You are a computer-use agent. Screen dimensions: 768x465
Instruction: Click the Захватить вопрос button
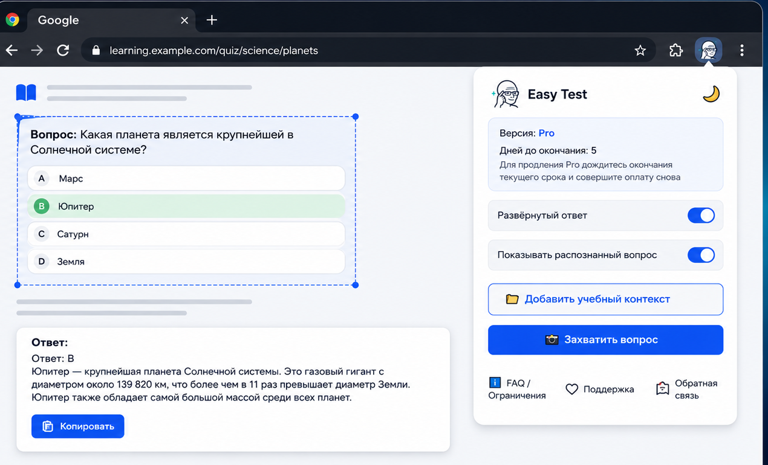[x=605, y=339]
